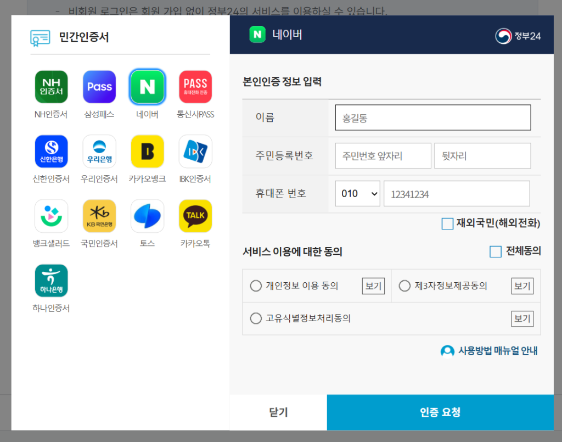The height and width of the screenshot is (442, 562).
Task: Select the 뱅크샐러드 icon
Action: point(51,216)
